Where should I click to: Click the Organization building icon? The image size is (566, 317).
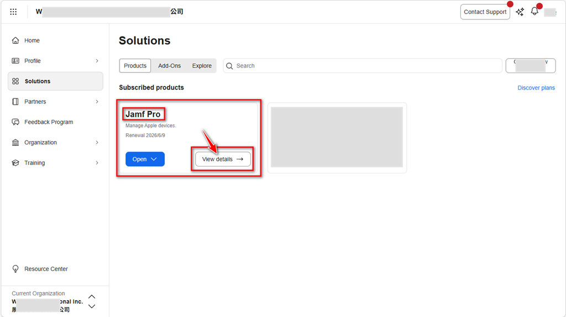[15, 143]
